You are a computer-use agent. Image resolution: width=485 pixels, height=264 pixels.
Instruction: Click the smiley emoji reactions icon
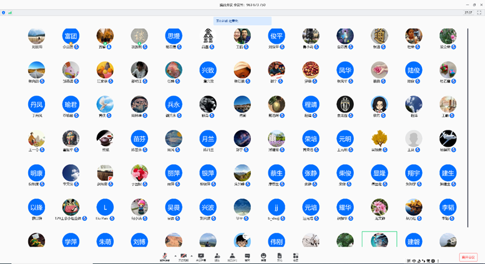click(x=263, y=256)
